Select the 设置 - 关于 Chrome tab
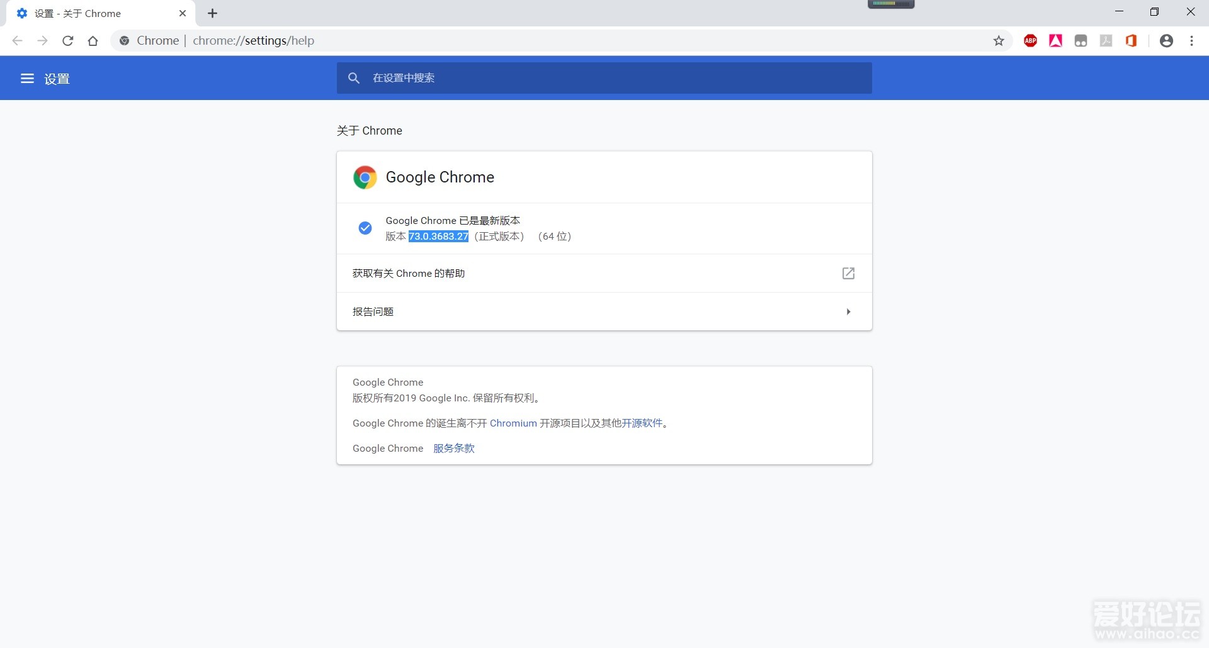Image resolution: width=1209 pixels, height=648 pixels. [x=101, y=13]
